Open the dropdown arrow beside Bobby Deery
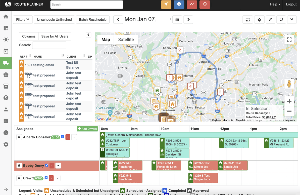The height and width of the screenshot is (195, 300). click(58, 166)
